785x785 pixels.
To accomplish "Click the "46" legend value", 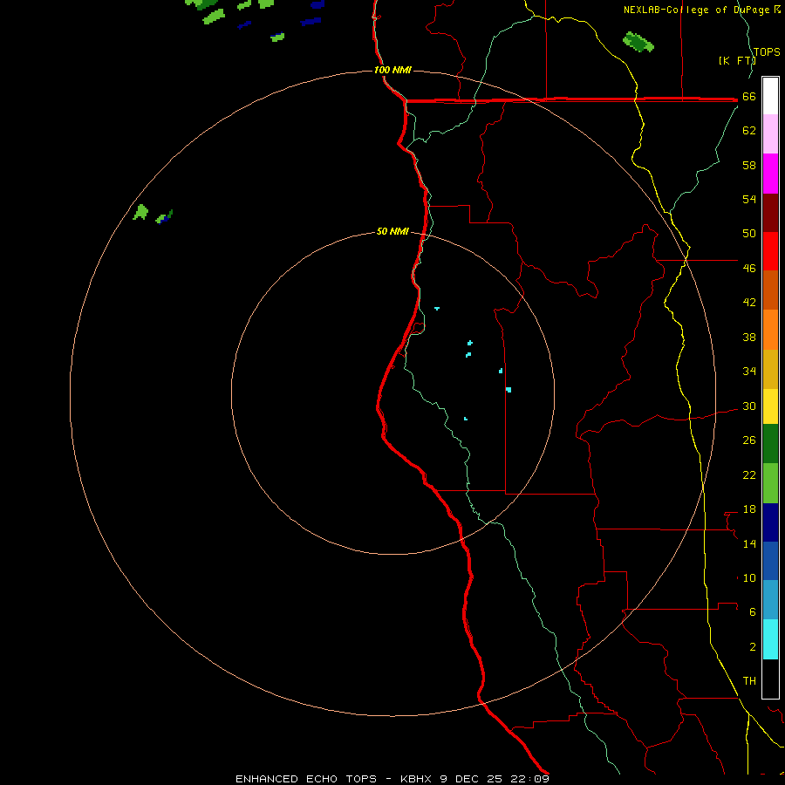I will (749, 269).
